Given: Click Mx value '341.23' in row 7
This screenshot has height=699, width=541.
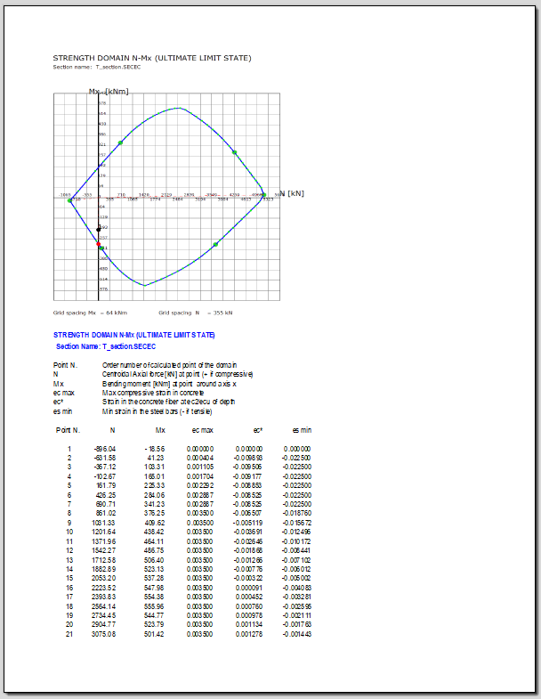Looking at the screenshot, I should tap(154, 504).
